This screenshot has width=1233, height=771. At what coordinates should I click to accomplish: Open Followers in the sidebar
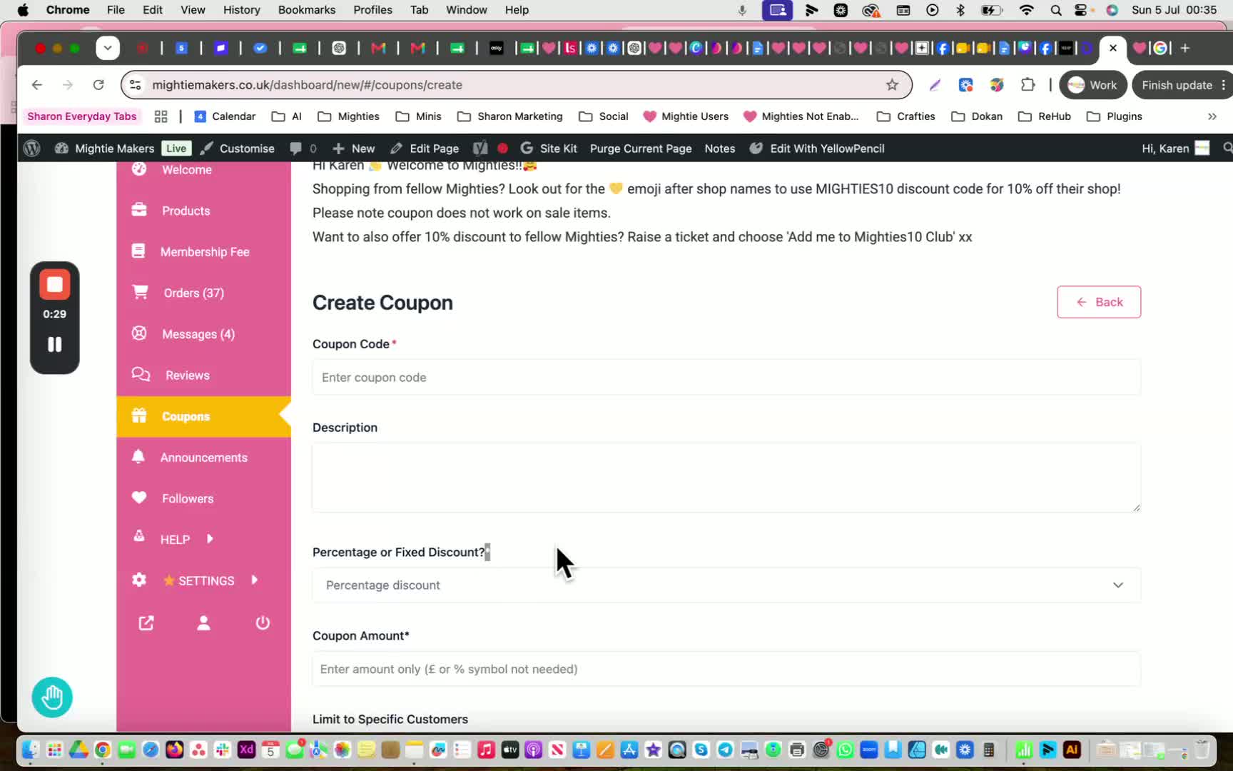(187, 498)
